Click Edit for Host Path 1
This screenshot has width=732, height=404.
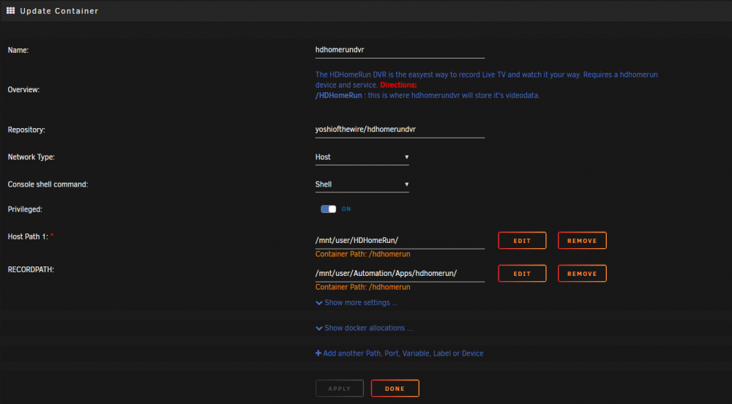522,241
